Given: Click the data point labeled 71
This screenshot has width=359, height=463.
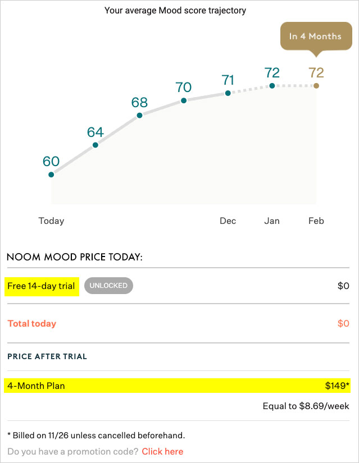Looking at the screenshot, I should coord(228,93).
